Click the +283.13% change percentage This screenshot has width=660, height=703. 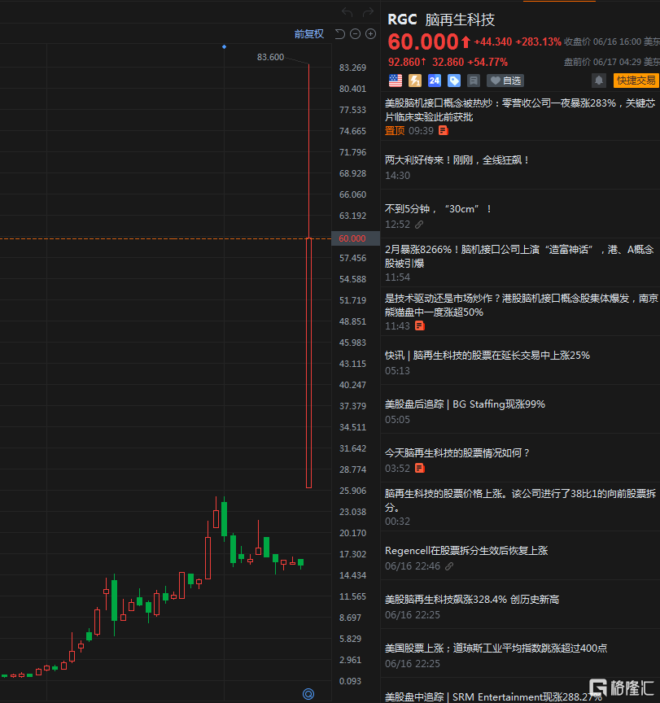tap(539, 42)
